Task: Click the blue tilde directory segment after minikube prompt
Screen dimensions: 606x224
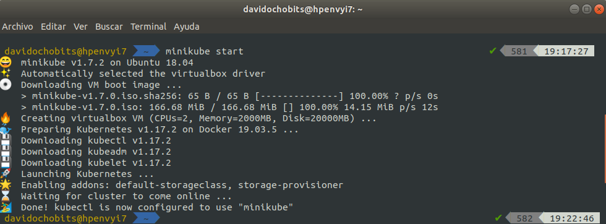Action: point(146,218)
